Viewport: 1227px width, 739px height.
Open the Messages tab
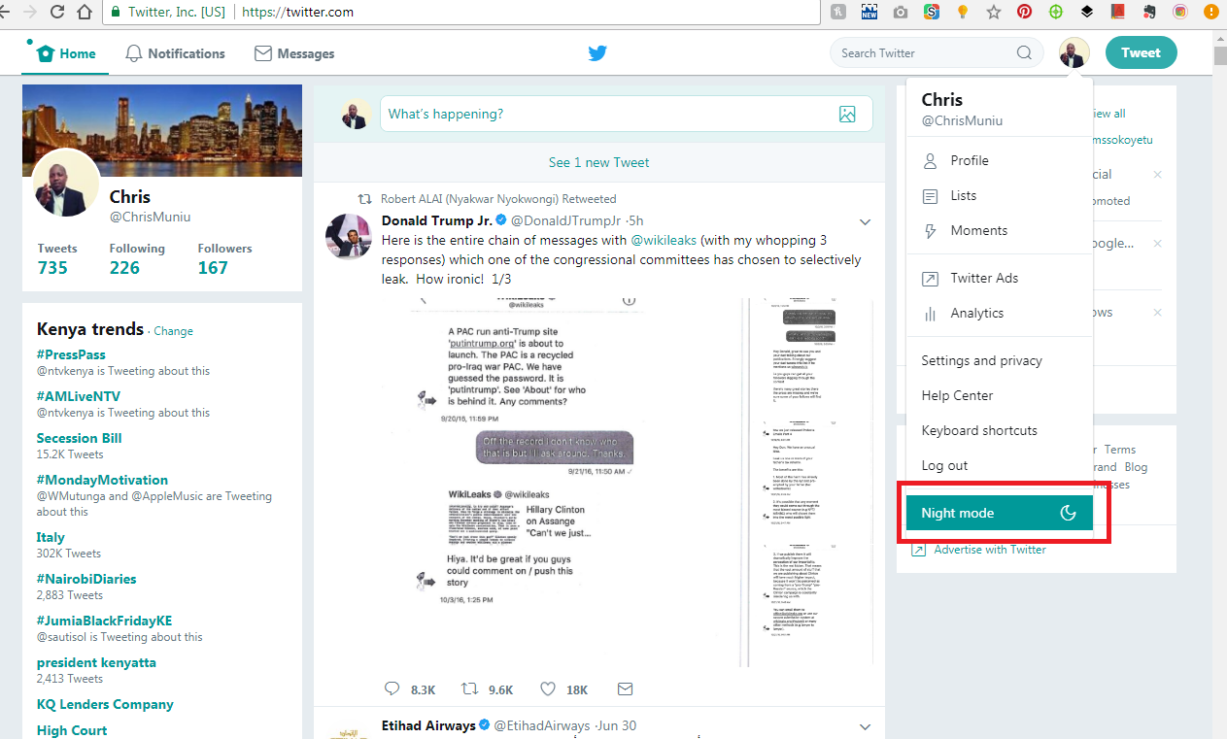click(x=294, y=53)
